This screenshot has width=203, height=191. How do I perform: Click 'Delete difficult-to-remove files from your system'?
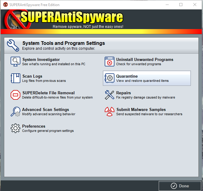pos(57,97)
